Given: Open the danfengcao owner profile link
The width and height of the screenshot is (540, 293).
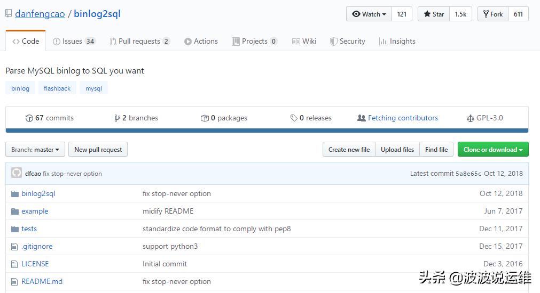Looking at the screenshot, I should pyautogui.click(x=40, y=14).
